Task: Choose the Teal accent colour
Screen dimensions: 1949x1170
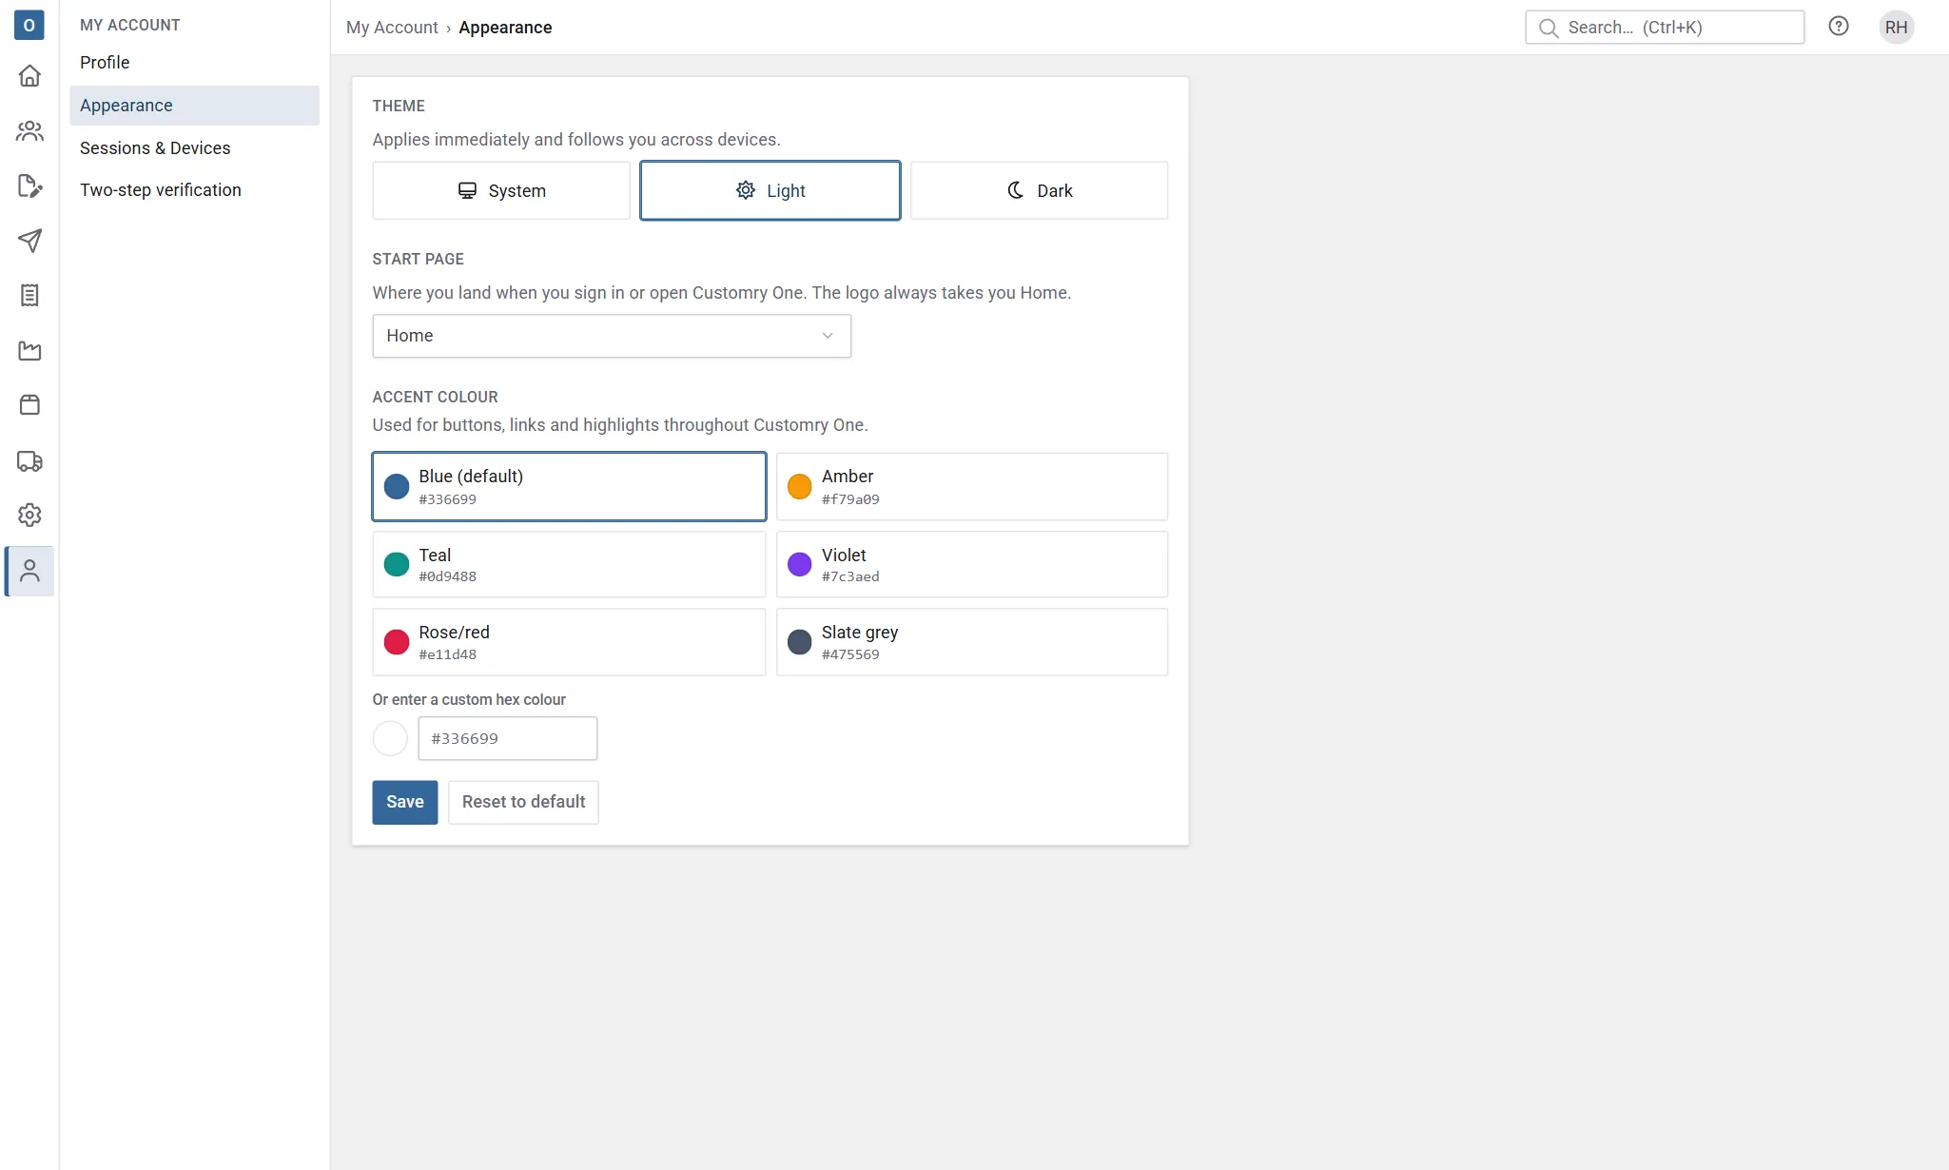Action: [569, 564]
